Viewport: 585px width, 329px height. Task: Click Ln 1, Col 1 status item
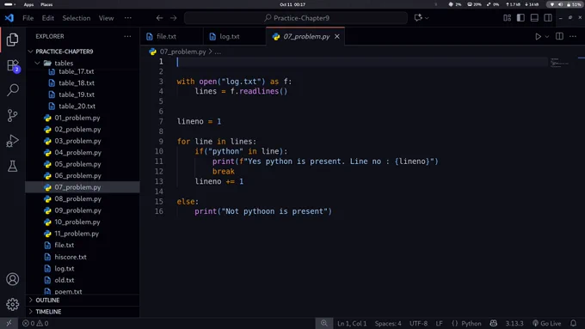(352, 323)
